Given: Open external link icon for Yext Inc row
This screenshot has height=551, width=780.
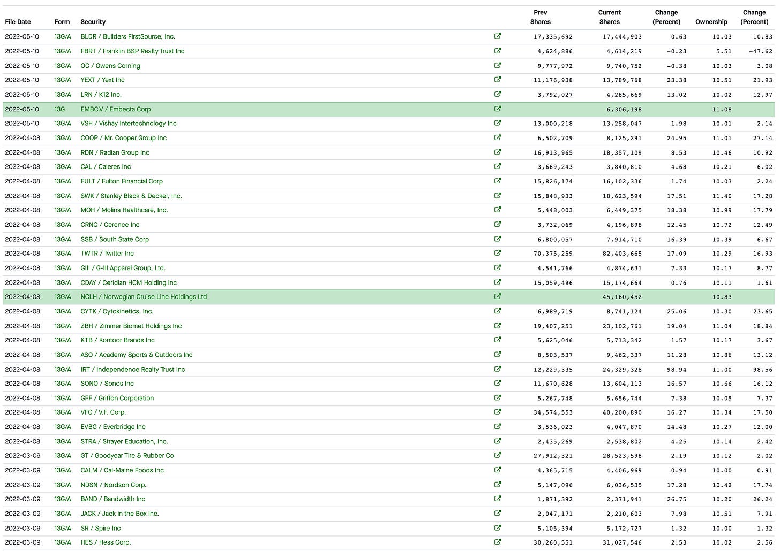Looking at the screenshot, I should (x=498, y=80).
